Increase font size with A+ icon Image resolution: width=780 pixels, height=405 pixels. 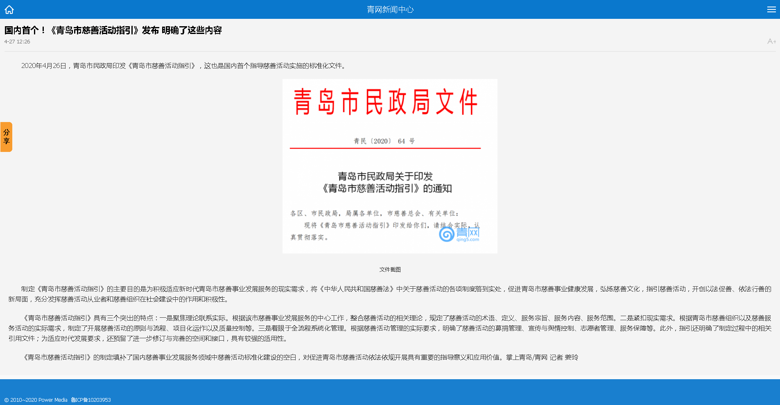(771, 41)
